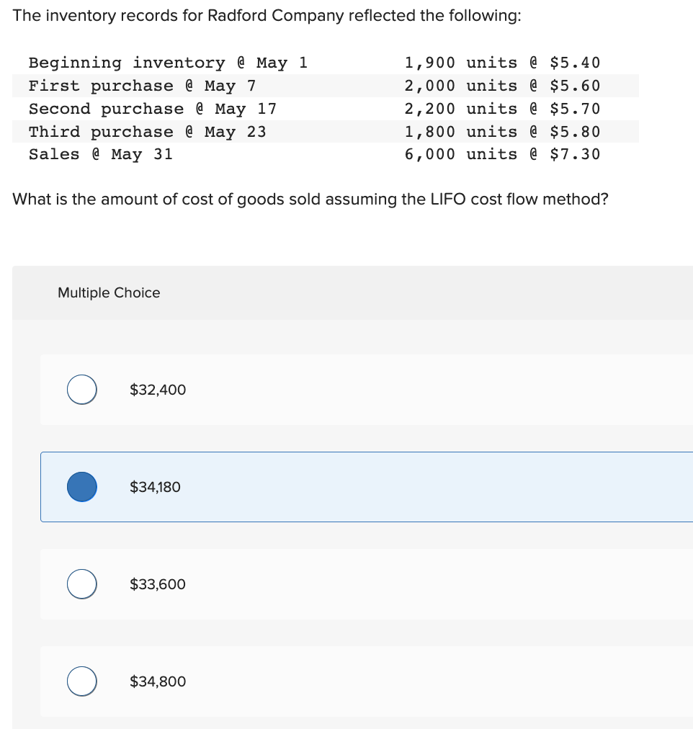Viewport: 693px width, 729px height.
Task: Select the $34,800 answer radio button
Action: pos(81,681)
